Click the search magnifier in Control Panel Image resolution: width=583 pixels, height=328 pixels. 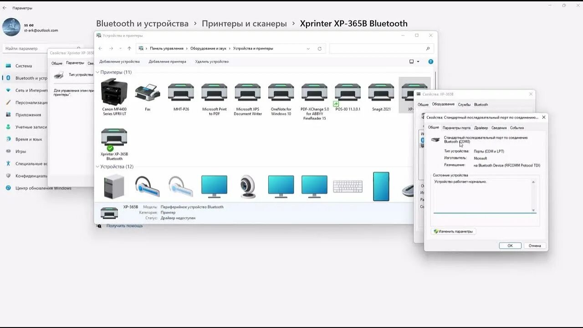[x=428, y=48]
